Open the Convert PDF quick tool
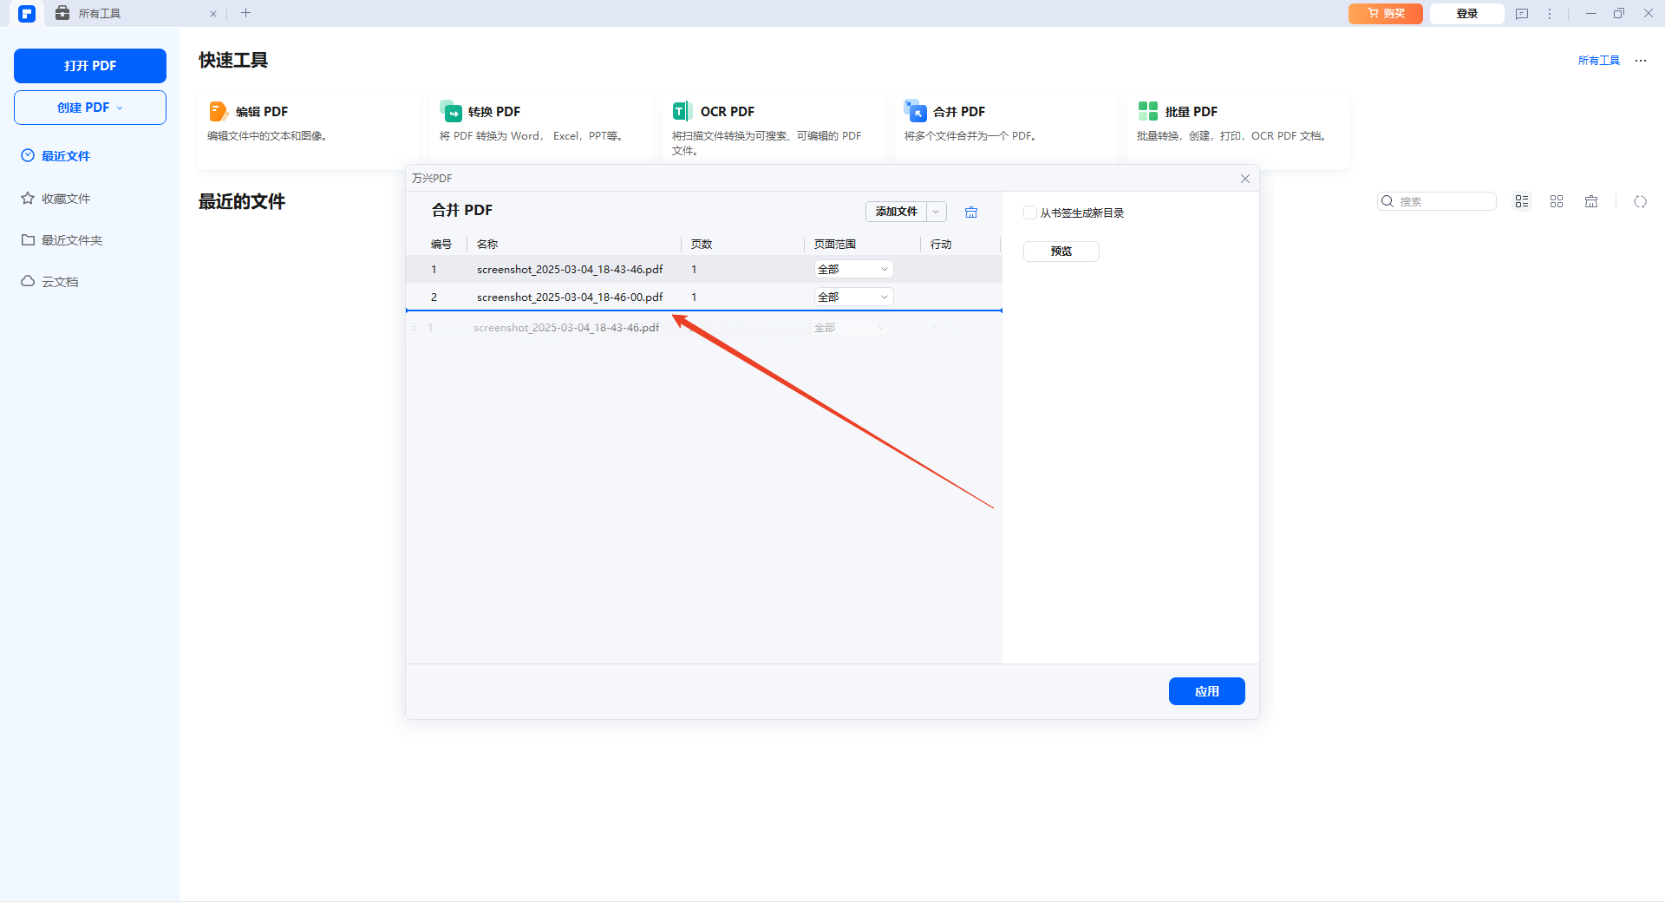The width and height of the screenshot is (1665, 902). coord(493,112)
